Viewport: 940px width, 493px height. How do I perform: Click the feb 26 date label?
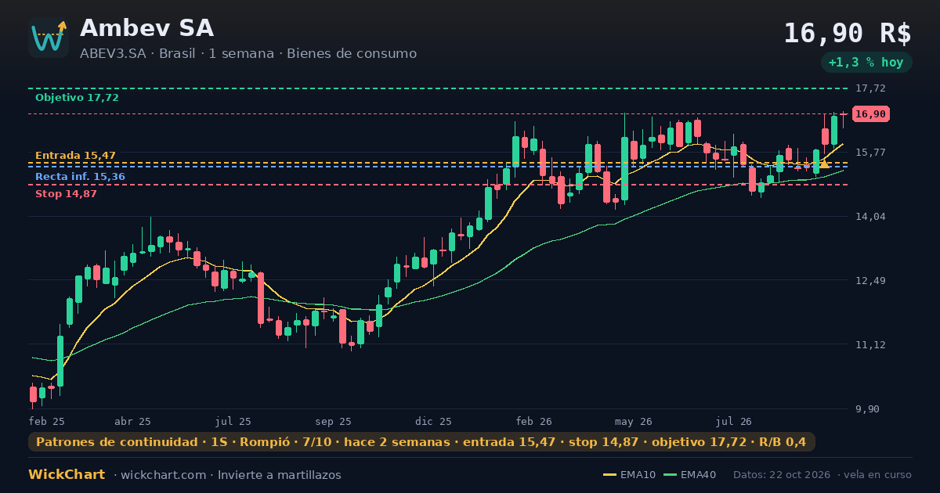click(534, 422)
